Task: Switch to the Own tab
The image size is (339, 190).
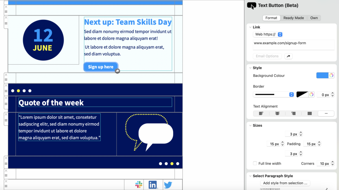Action: pos(314,18)
